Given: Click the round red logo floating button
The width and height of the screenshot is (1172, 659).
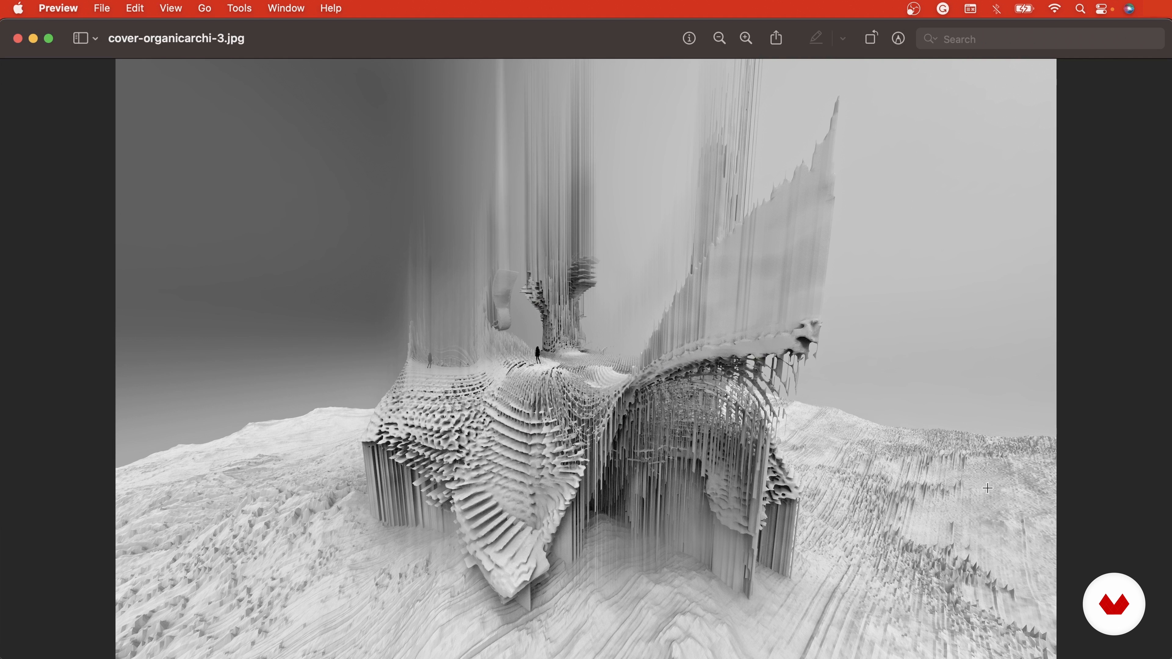Looking at the screenshot, I should [x=1114, y=604].
